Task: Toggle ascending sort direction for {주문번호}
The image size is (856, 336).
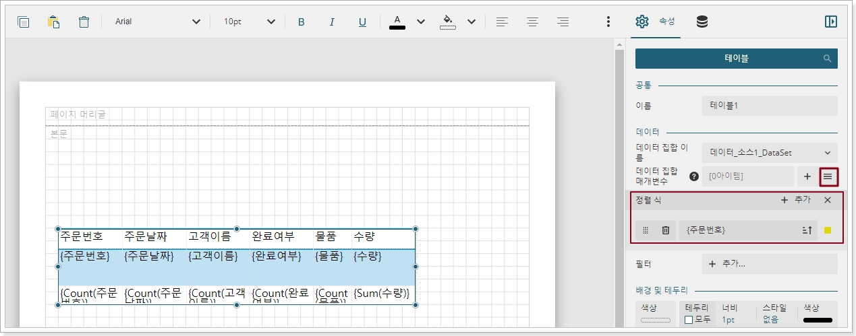Action: [807, 230]
